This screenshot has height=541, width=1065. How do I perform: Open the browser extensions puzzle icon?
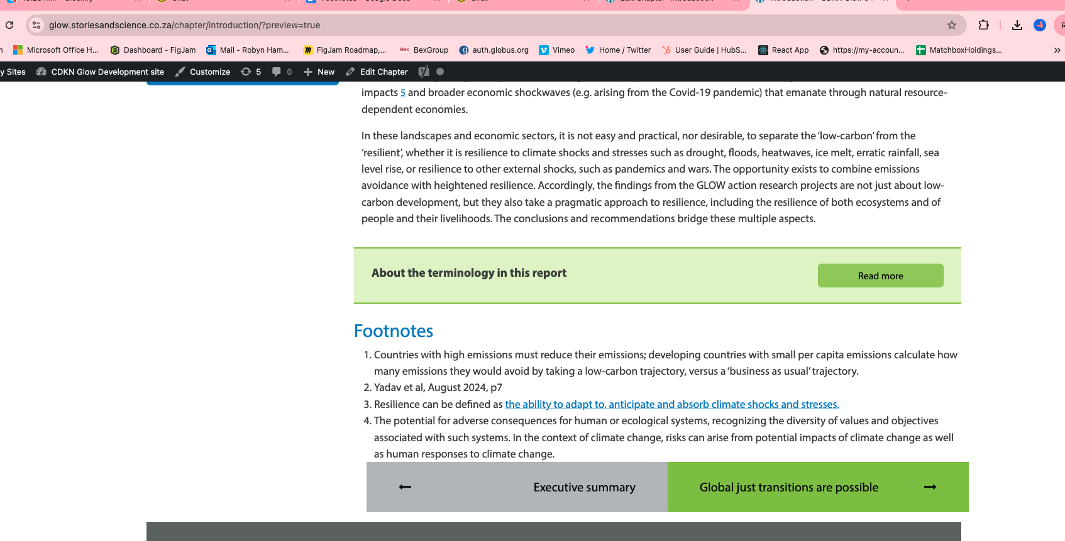point(983,25)
